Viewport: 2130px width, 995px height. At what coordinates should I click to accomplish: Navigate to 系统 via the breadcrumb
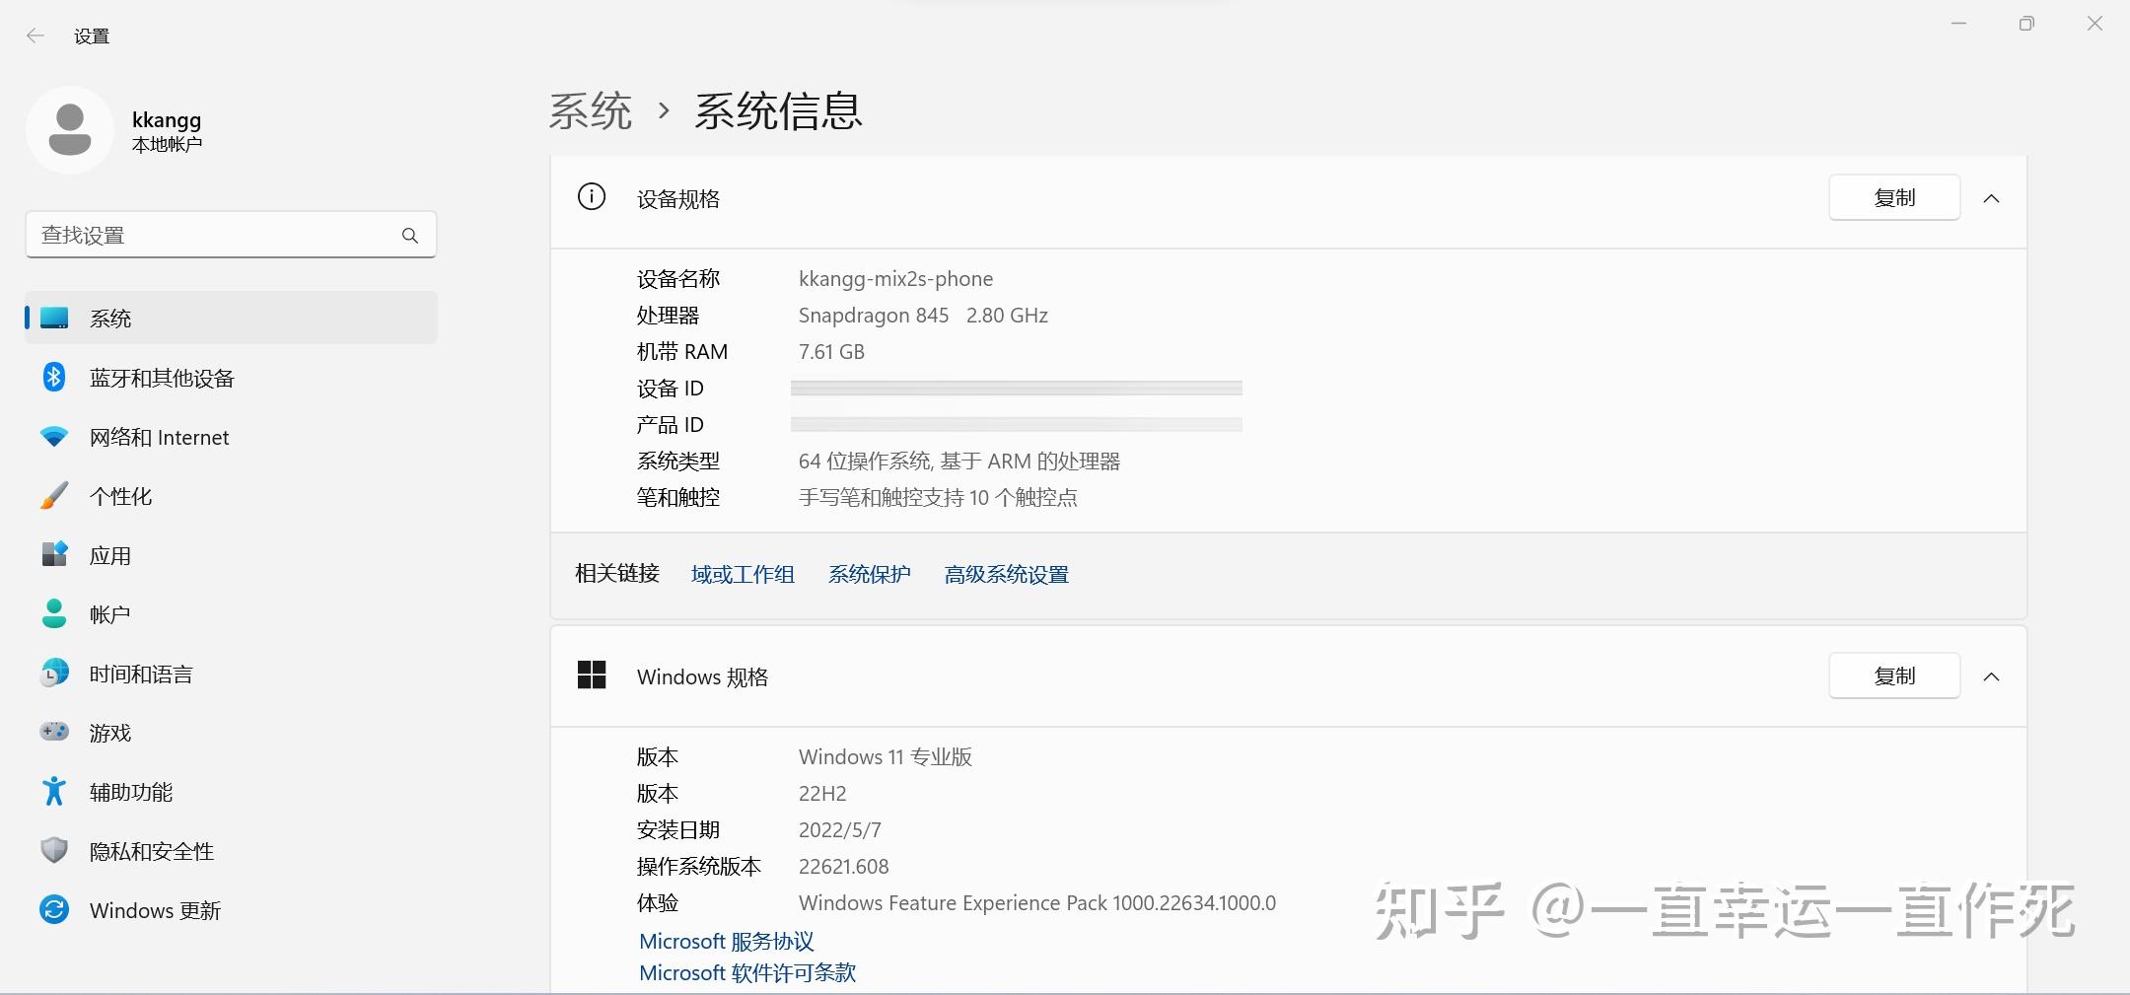click(589, 111)
